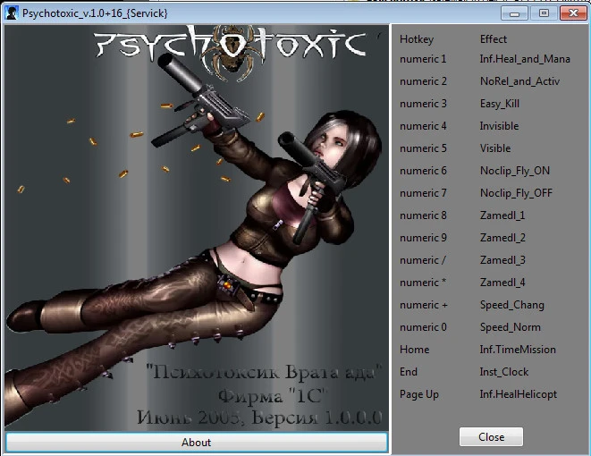Click the trainer app icon in title bar
The image size is (591, 456).
click(x=12, y=13)
